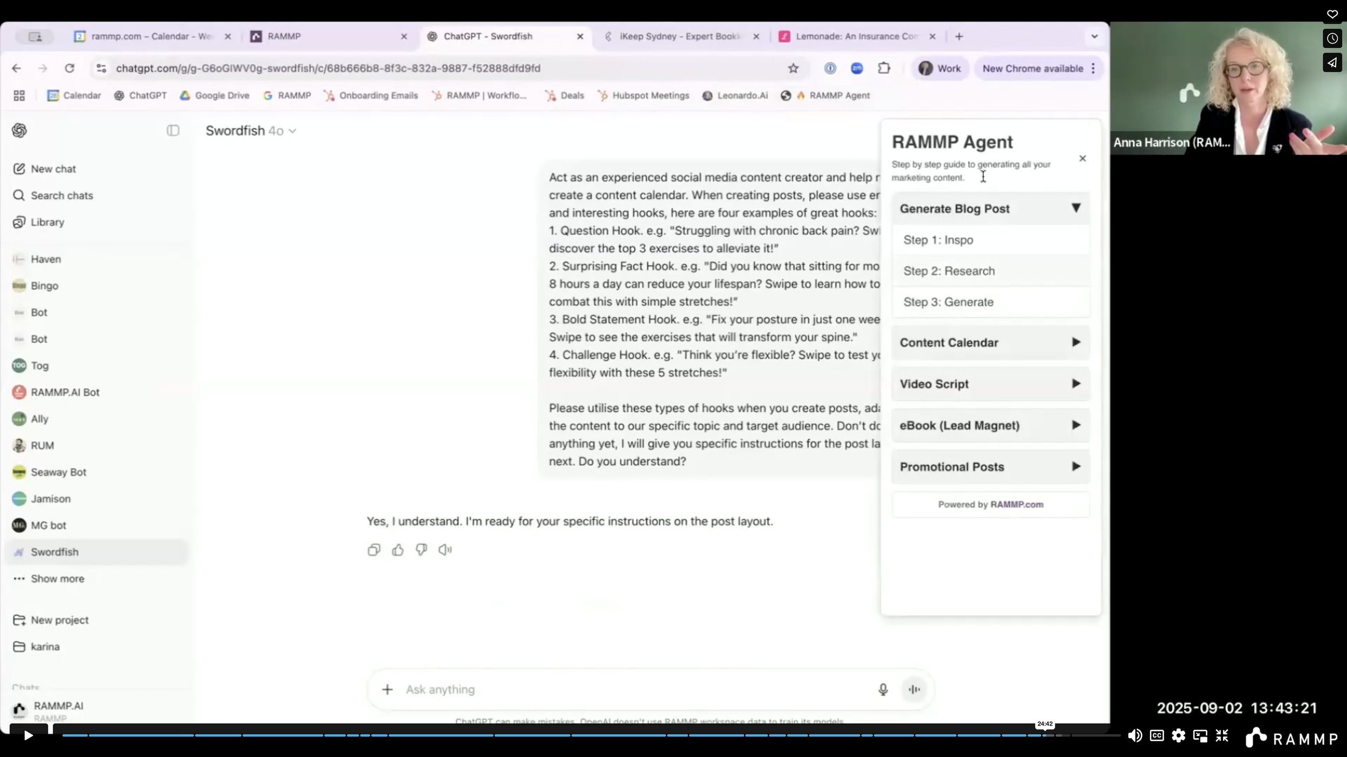Start voice mode in chat box
The height and width of the screenshot is (757, 1347).
click(x=914, y=689)
